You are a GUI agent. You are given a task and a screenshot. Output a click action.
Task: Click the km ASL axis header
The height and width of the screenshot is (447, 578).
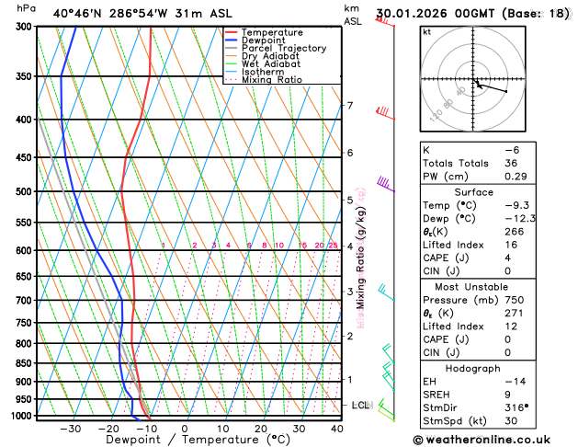pos(352,15)
